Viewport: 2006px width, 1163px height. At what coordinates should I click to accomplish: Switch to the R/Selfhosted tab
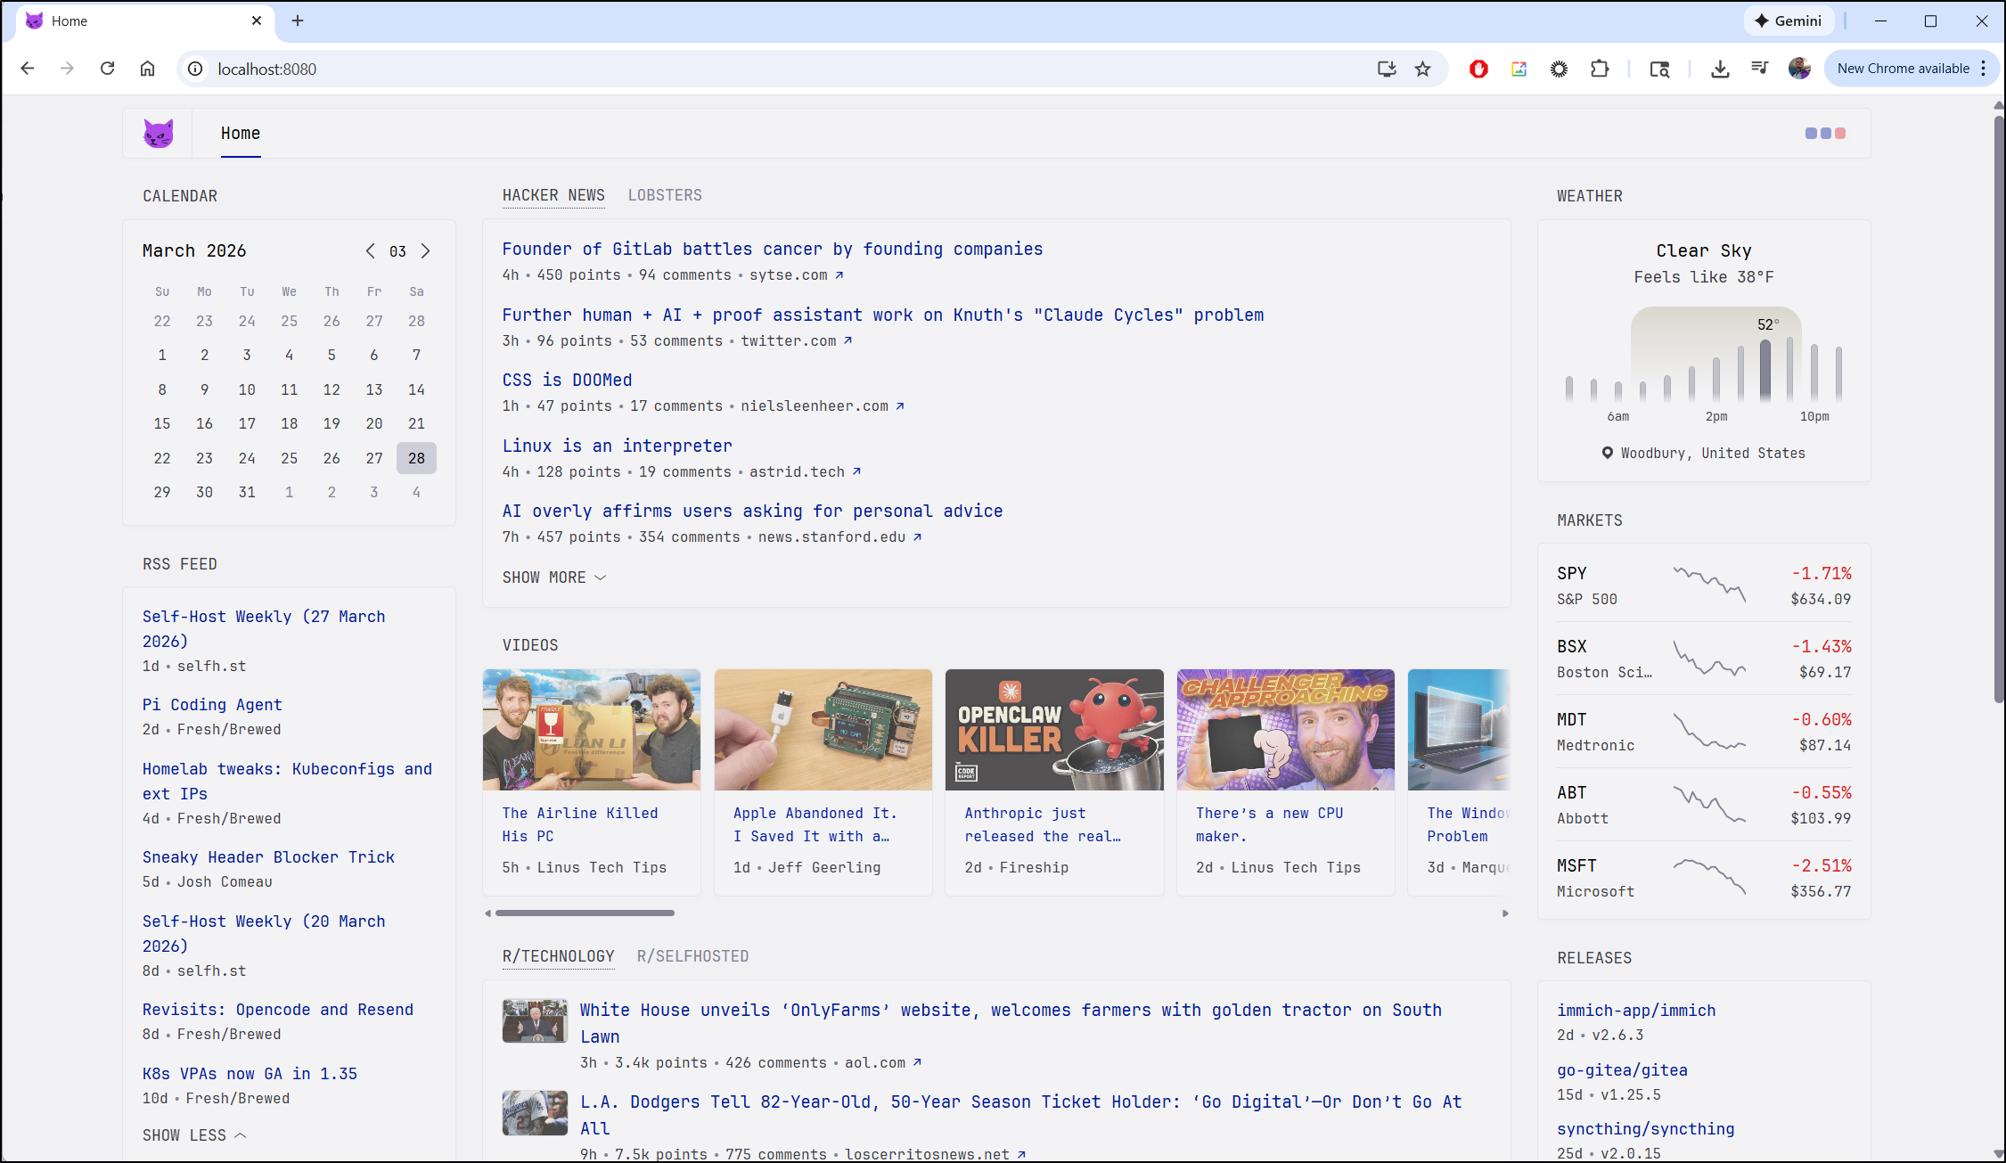coord(692,956)
